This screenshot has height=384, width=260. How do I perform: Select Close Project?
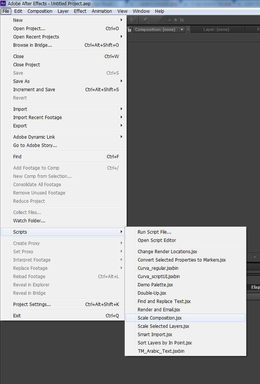tap(63, 65)
